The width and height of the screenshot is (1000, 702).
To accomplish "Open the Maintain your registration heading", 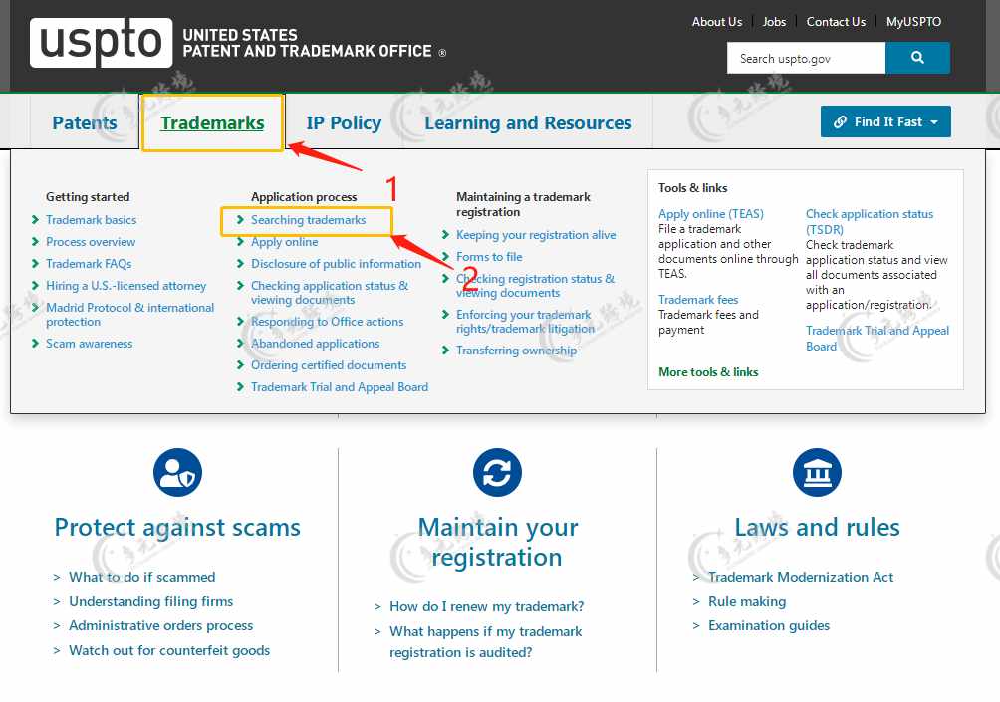I will pos(497,542).
